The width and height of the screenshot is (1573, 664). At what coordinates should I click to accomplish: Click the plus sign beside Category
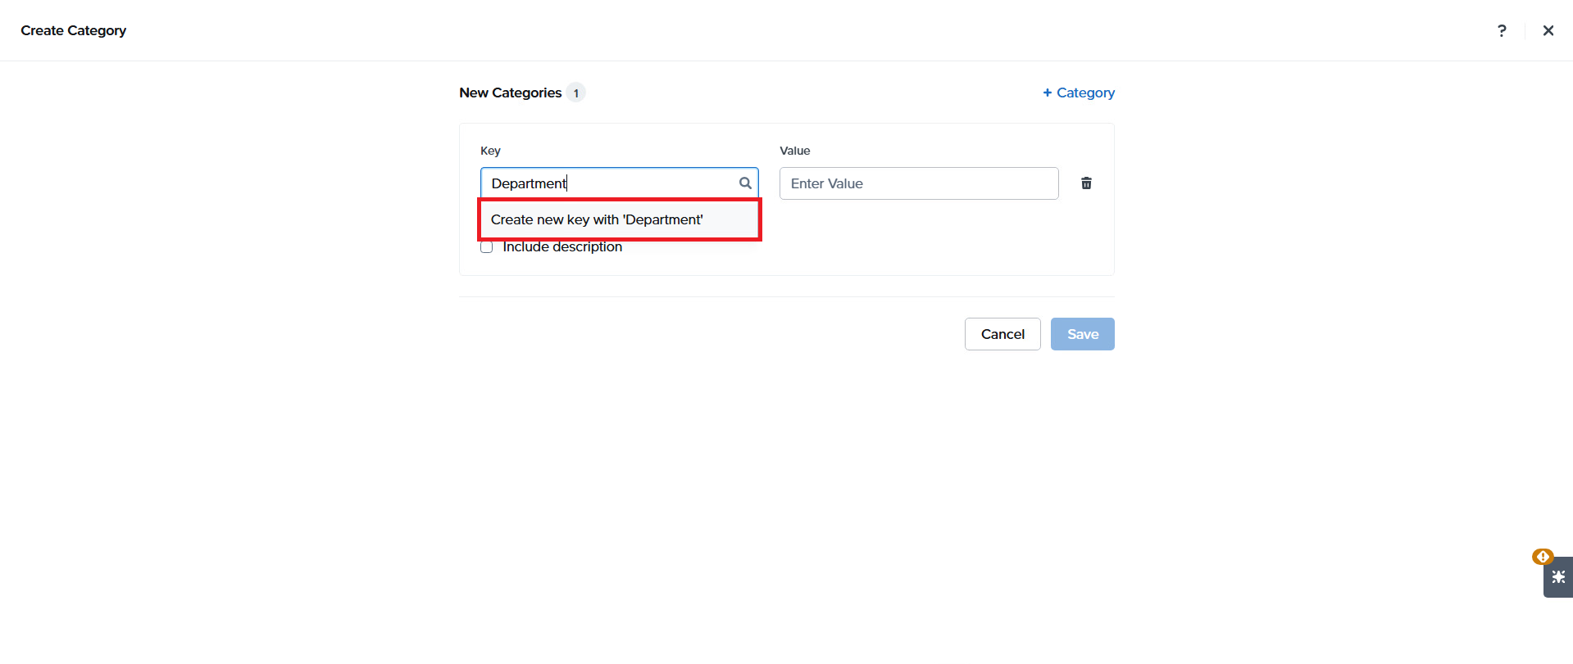(x=1047, y=93)
